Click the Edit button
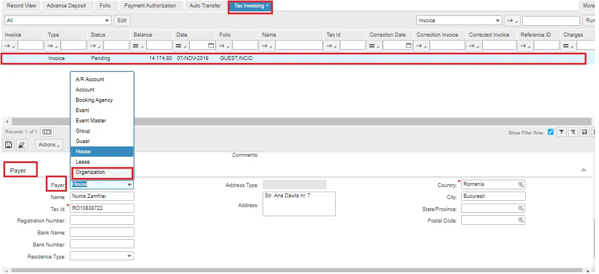This screenshot has height=274, width=599. [x=122, y=21]
